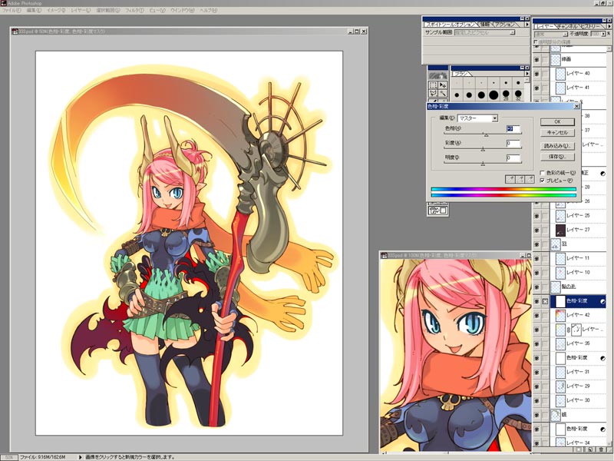Uncheck the プレビュー (Preview) checkbox
Screen dimensions: 614x461
(x=543, y=181)
